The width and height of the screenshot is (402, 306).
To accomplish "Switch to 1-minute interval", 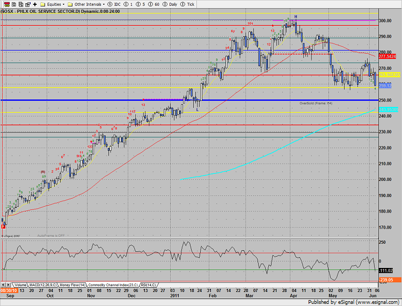I will 128,4.
